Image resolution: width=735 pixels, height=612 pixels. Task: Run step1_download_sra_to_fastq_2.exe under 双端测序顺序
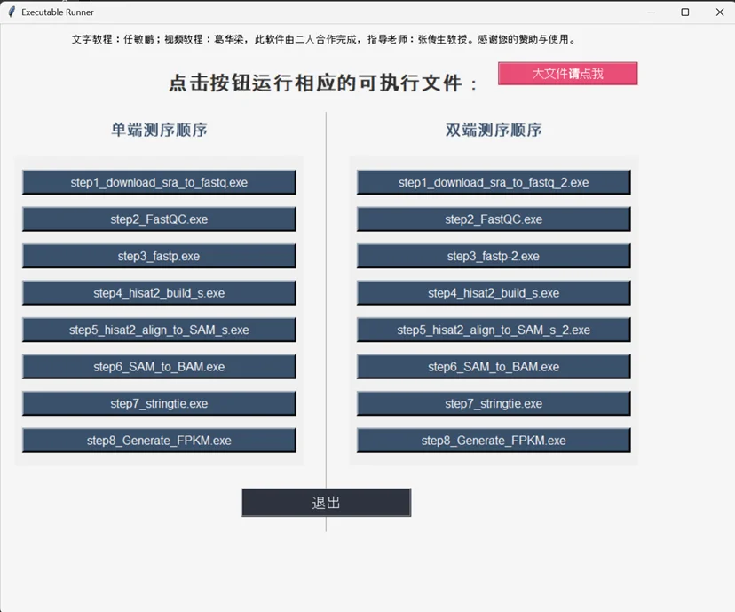[493, 181]
